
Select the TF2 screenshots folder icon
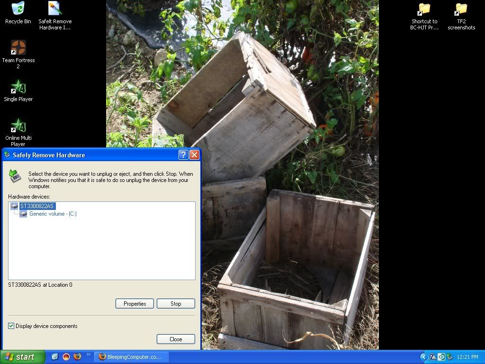coord(461,16)
